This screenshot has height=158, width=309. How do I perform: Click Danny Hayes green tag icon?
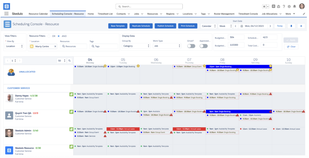tap(71, 94)
